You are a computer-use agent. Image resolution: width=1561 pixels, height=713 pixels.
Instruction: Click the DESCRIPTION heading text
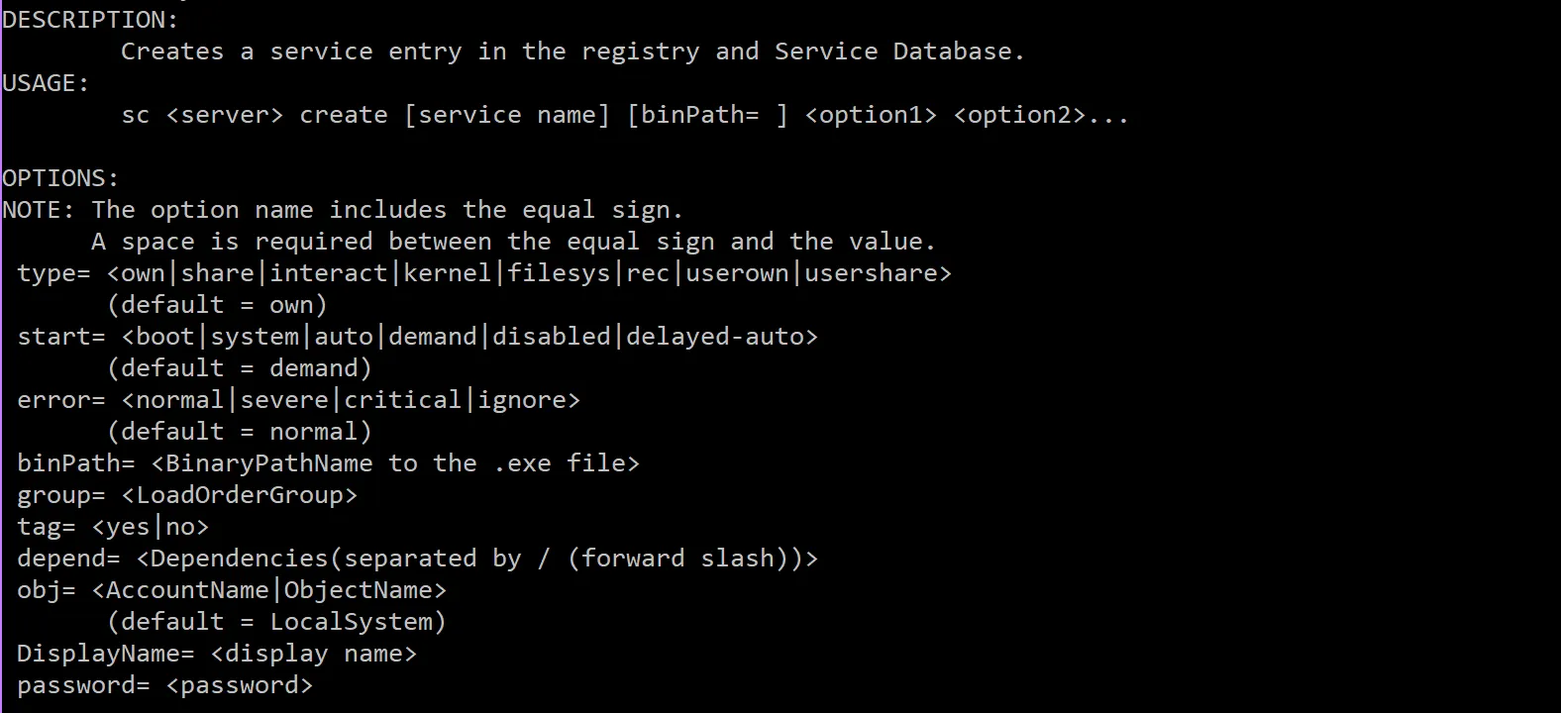coord(90,20)
